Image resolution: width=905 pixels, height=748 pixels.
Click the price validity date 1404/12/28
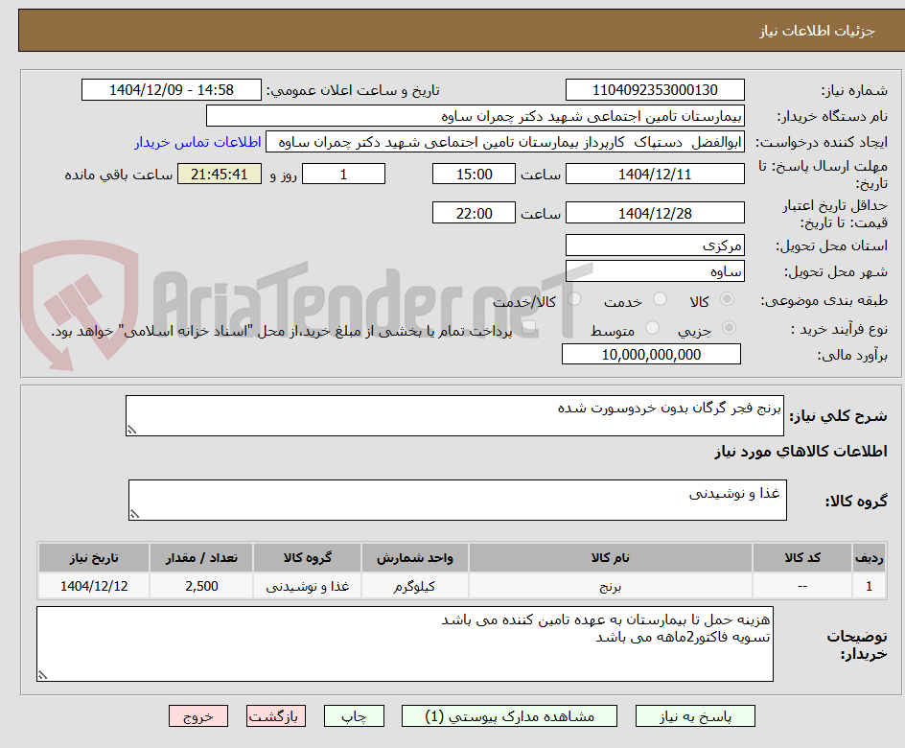[x=655, y=213]
